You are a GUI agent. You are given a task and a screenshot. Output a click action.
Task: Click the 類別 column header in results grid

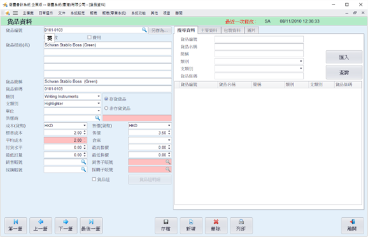296,85
